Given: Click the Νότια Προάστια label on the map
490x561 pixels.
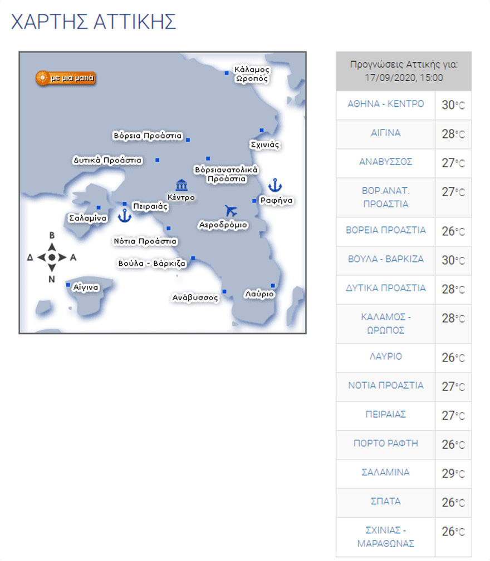Looking at the screenshot, I should pos(145,241).
